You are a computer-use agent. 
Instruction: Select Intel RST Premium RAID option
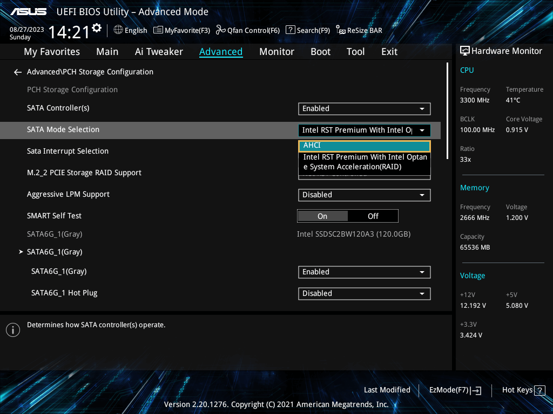[365, 162]
